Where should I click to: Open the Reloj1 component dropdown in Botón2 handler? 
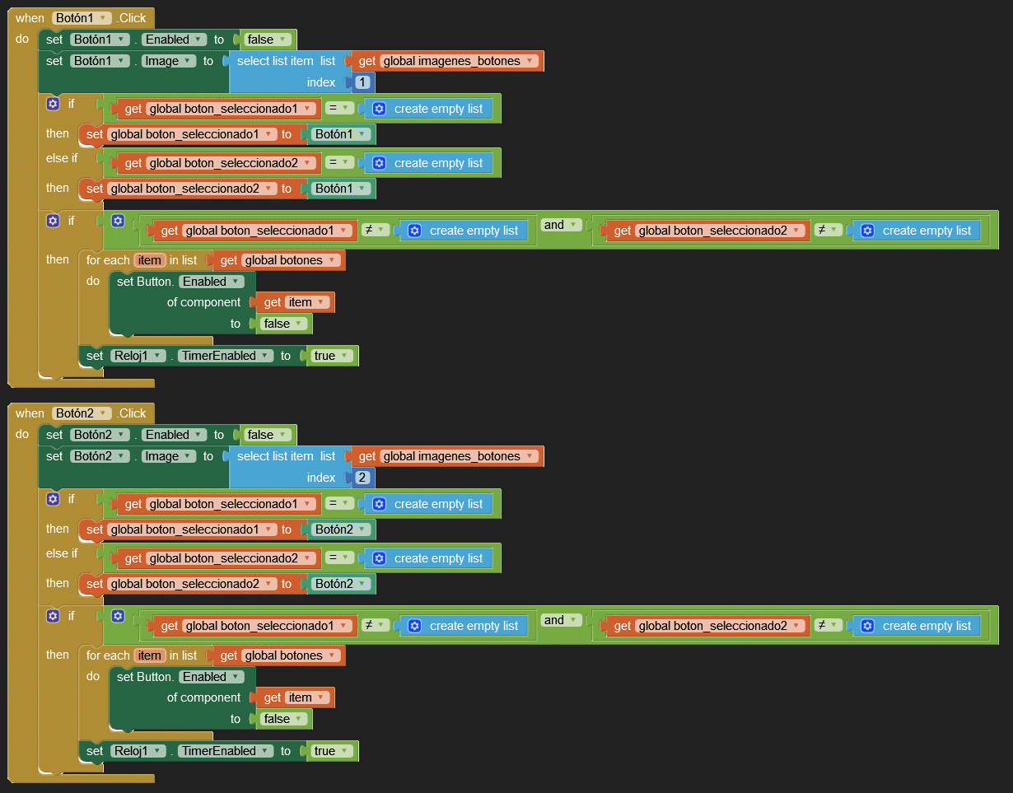tap(137, 751)
